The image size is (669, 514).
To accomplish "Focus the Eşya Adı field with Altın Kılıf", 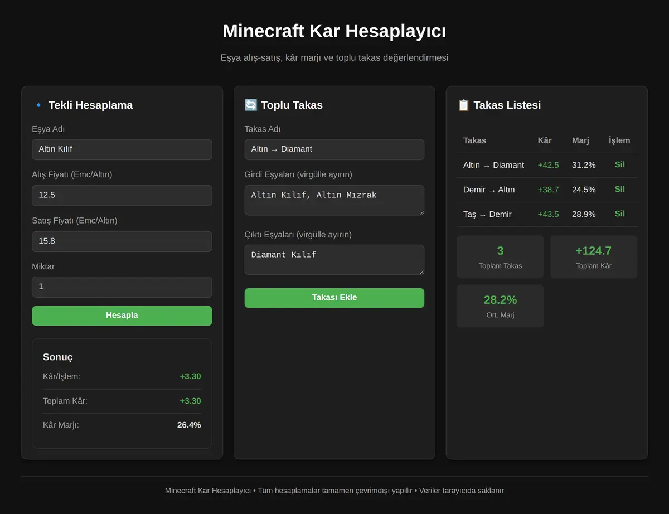I will pos(122,149).
